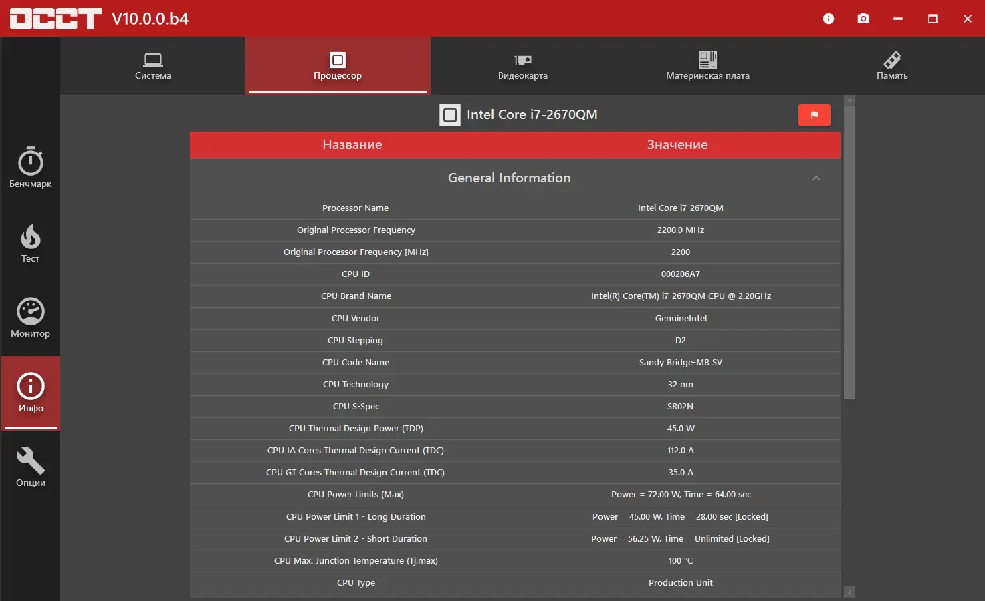Maximize the OCCT window
985x601 pixels.
coord(933,19)
